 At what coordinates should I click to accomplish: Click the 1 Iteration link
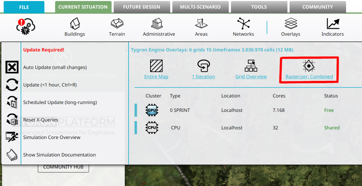(x=203, y=77)
